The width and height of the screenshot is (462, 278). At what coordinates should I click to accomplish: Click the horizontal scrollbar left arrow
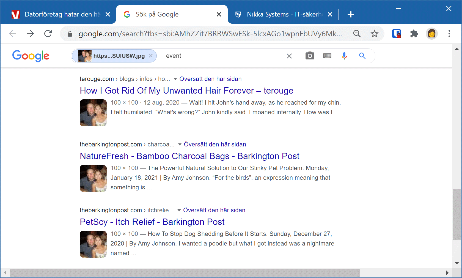[x=5, y=273]
